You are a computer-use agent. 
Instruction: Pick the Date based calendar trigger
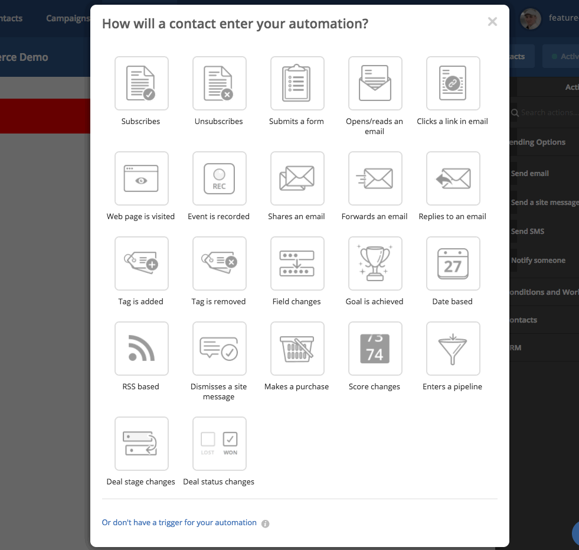(453, 263)
